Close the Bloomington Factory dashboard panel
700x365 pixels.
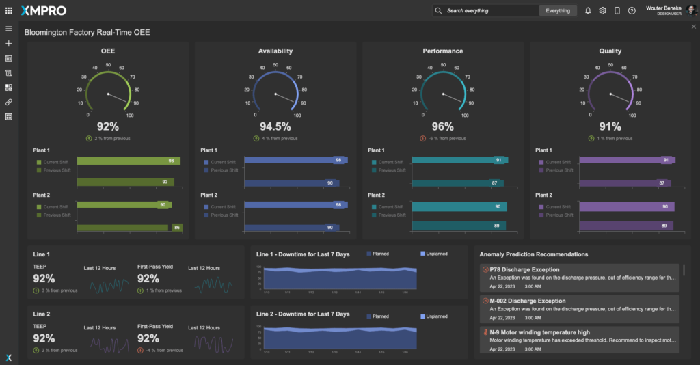point(694,27)
